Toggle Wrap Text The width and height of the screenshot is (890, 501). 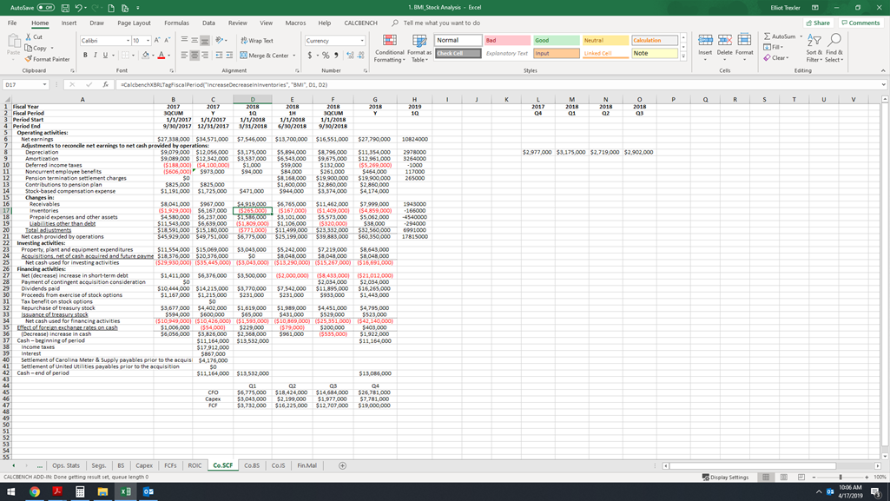256,41
